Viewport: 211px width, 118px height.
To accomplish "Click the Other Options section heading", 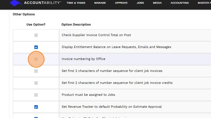I will [x=24, y=14].
